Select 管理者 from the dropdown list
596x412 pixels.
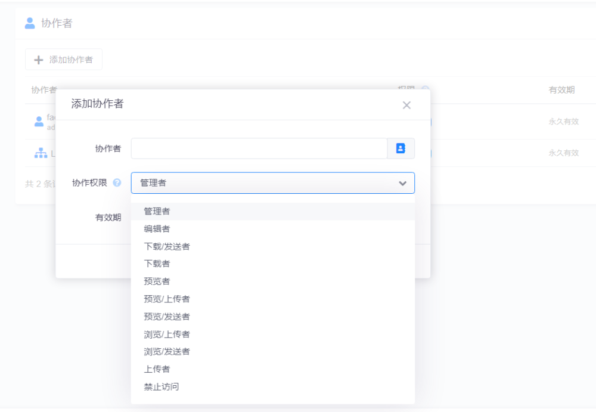(x=157, y=211)
